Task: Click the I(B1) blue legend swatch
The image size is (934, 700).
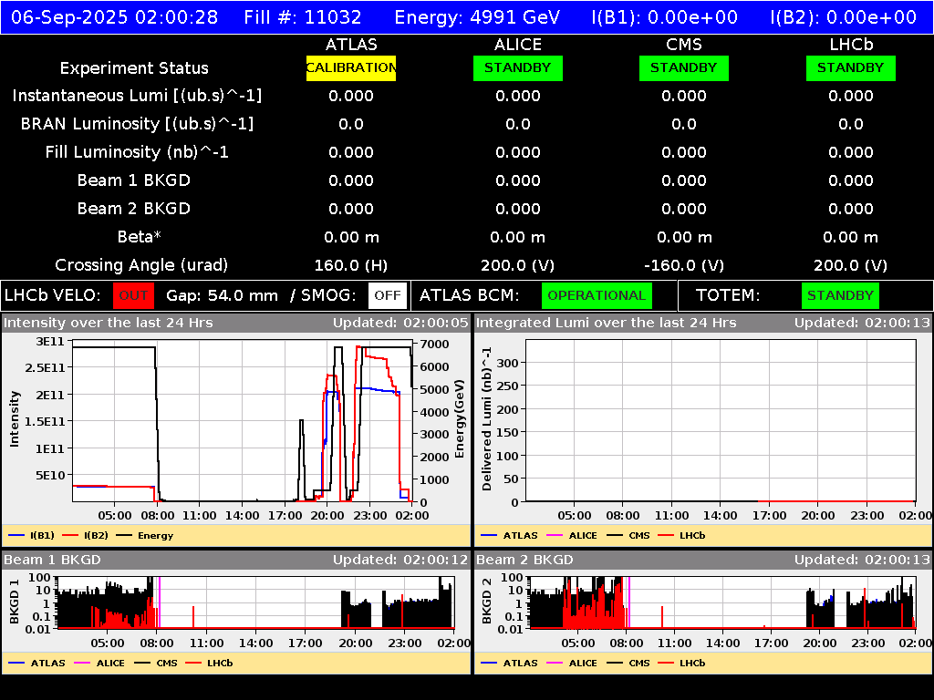Action: coord(16,535)
